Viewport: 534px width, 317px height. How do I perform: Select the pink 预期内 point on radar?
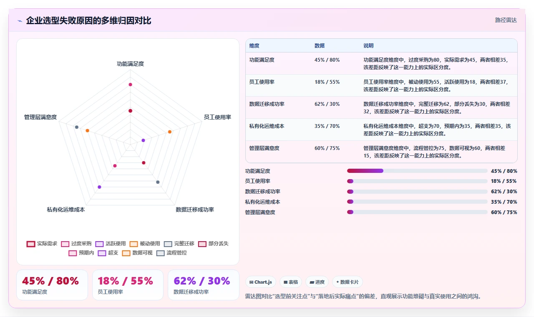pyautogui.click(x=115, y=166)
